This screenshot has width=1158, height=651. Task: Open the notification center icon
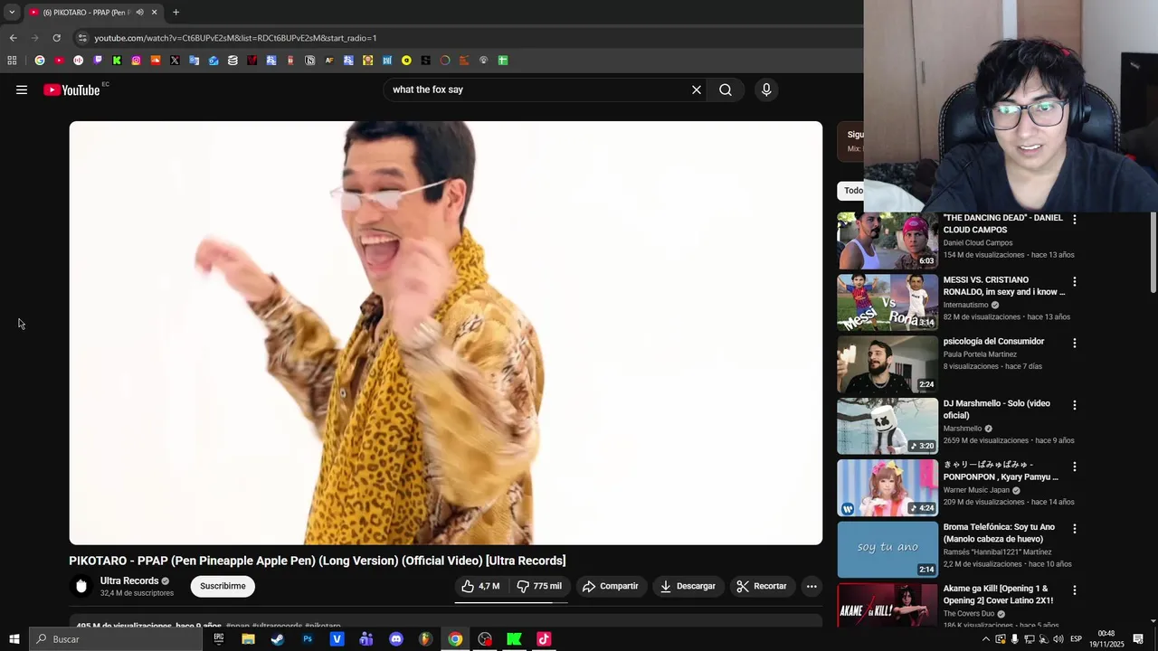pos(1138,639)
